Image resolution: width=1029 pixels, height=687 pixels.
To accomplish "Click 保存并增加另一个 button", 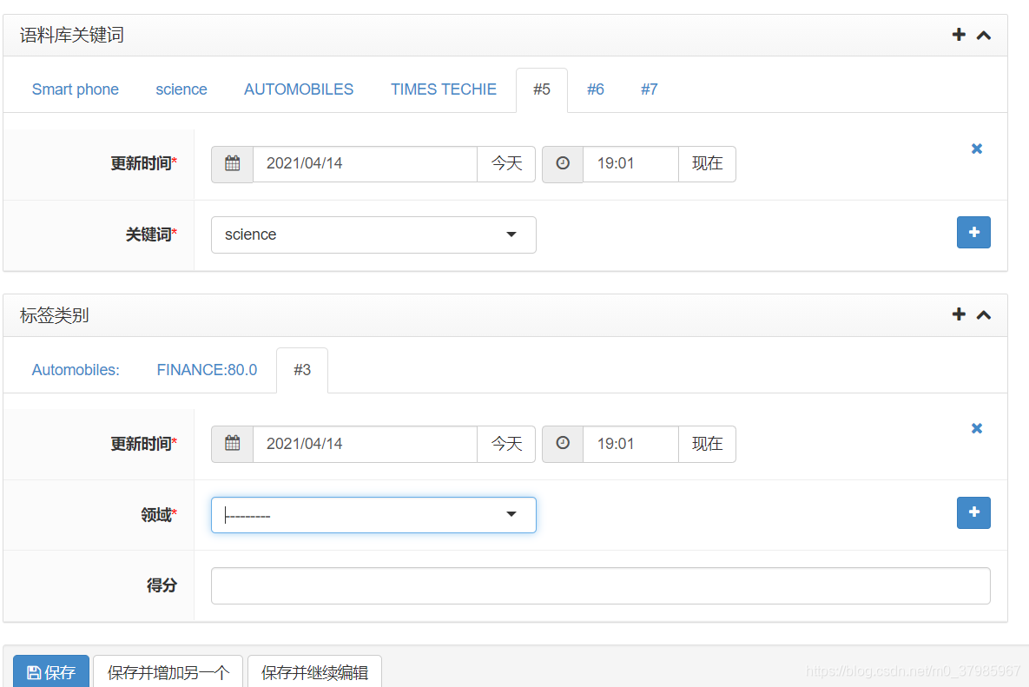I will 168,671.
